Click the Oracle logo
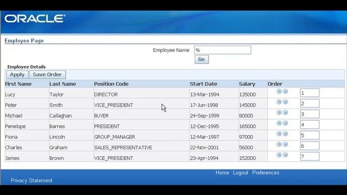Viewport: 347px width, 195px height. tap(35, 19)
